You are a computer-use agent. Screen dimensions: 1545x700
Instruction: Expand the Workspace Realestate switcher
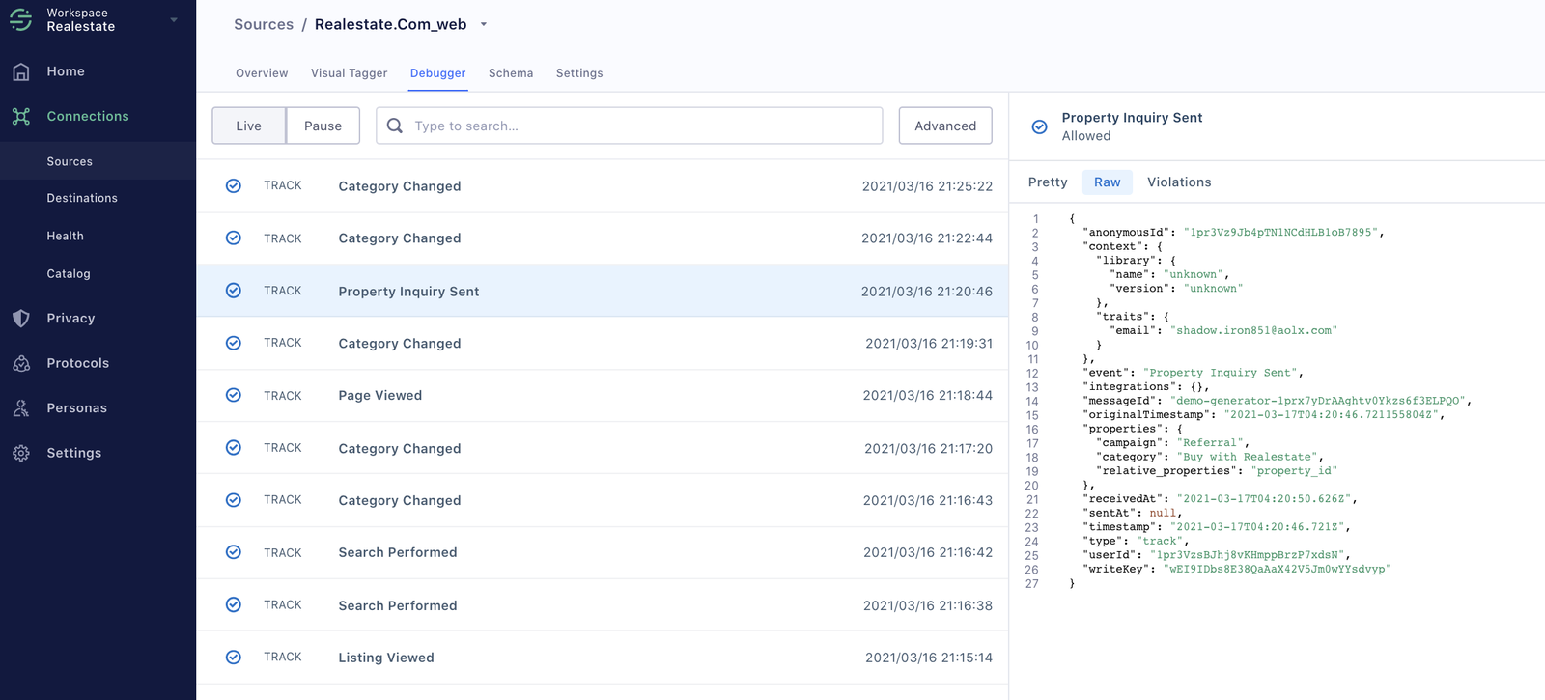[x=174, y=19]
